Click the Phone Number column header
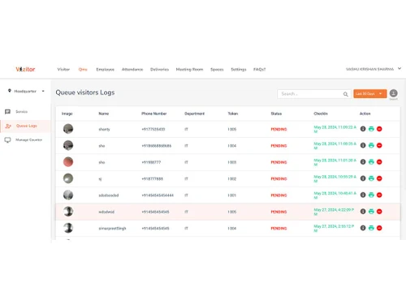 [154, 113]
